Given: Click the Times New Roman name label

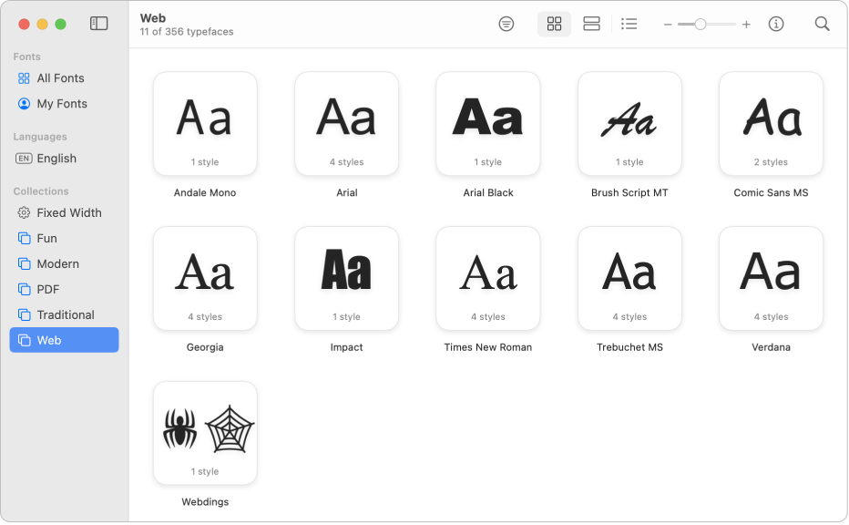Looking at the screenshot, I should [488, 347].
